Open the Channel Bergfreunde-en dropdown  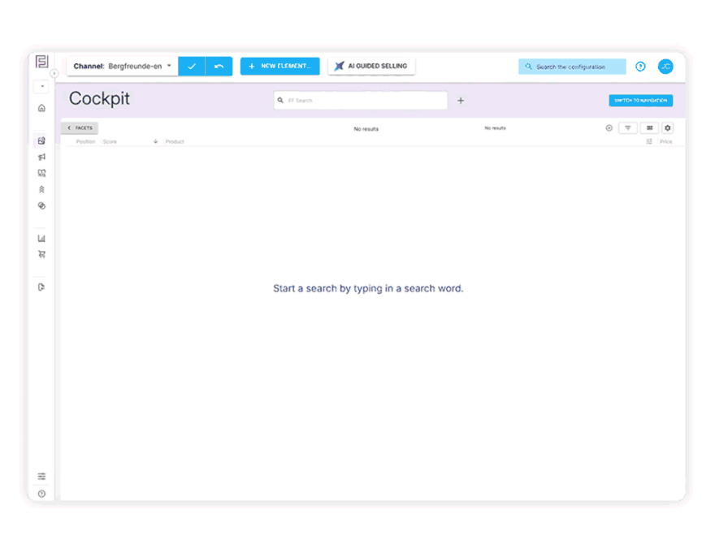(x=122, y=66)
